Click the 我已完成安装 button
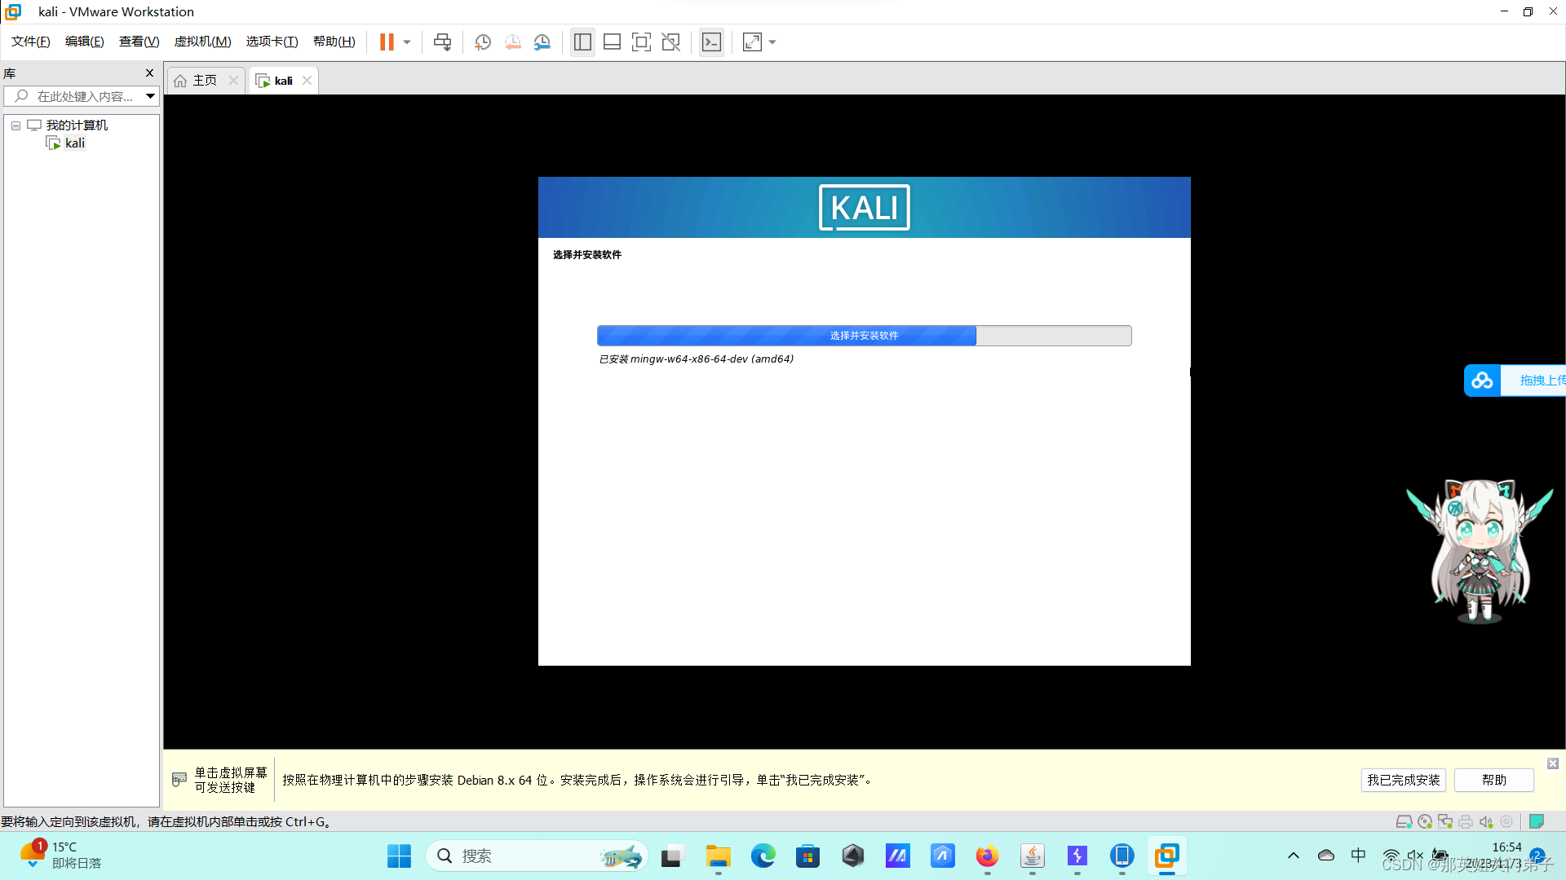Viewport: 1566px width, 880px height. coord(1403,780)
